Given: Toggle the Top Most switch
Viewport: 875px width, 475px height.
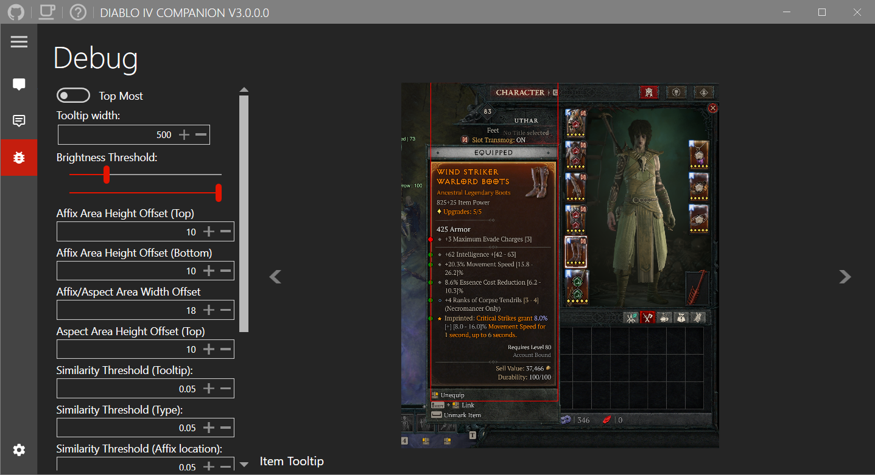Looking at the screenshot, I should tap(72, 95).
